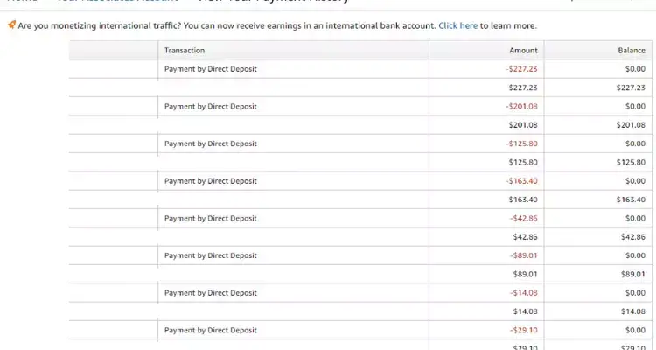Select Payment by Direct Deposit for -$201.08
656x350 pixels.
(211, 106)
